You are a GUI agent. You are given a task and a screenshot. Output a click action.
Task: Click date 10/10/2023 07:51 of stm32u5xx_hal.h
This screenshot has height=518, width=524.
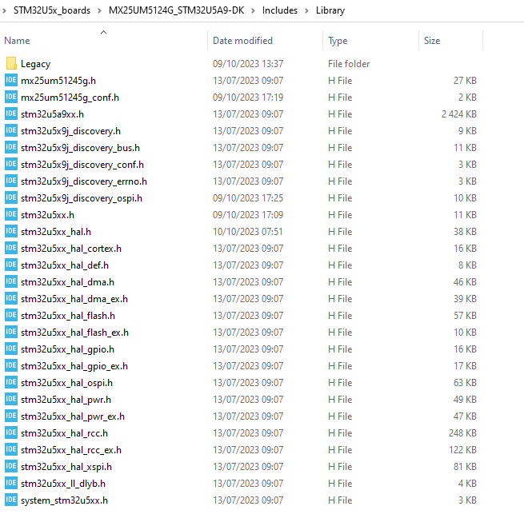click(248, 232)
